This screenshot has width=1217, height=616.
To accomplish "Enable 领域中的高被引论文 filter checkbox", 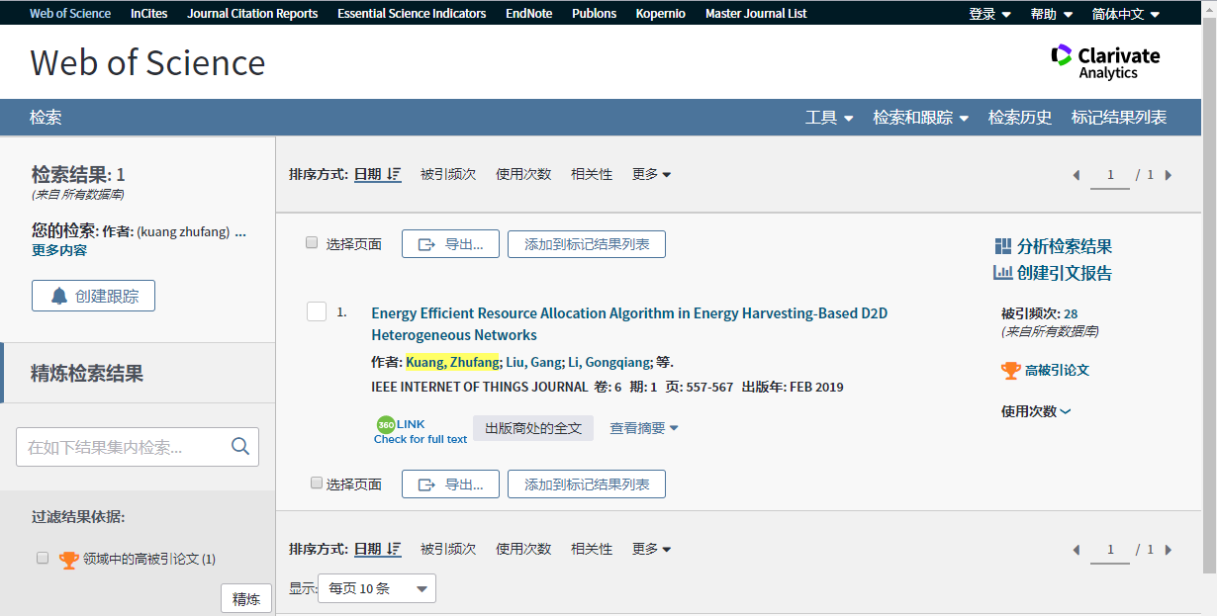I will point(43,558).
